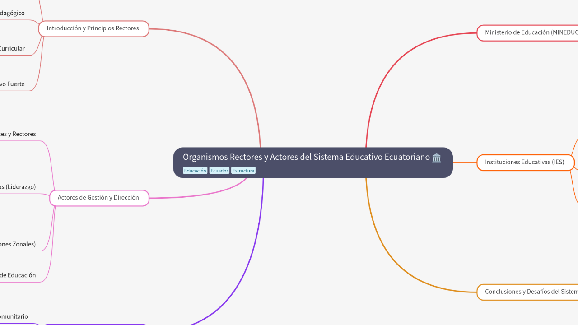Select Conclusiones y Desafíos del Sistema node
This screenshot has width=578, height=325.
527,292
